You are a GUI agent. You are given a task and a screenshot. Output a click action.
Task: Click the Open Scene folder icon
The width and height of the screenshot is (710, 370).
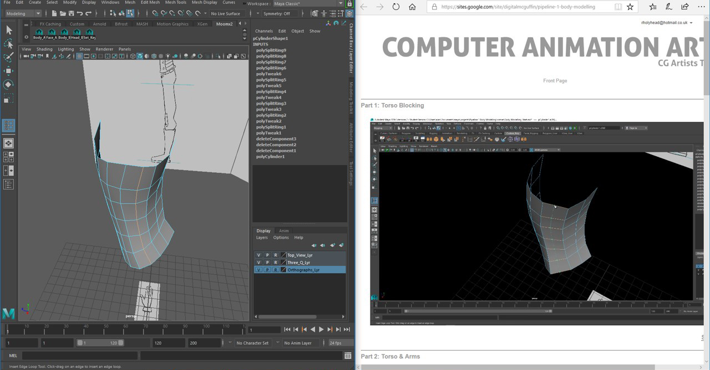(x=63, y=13)
